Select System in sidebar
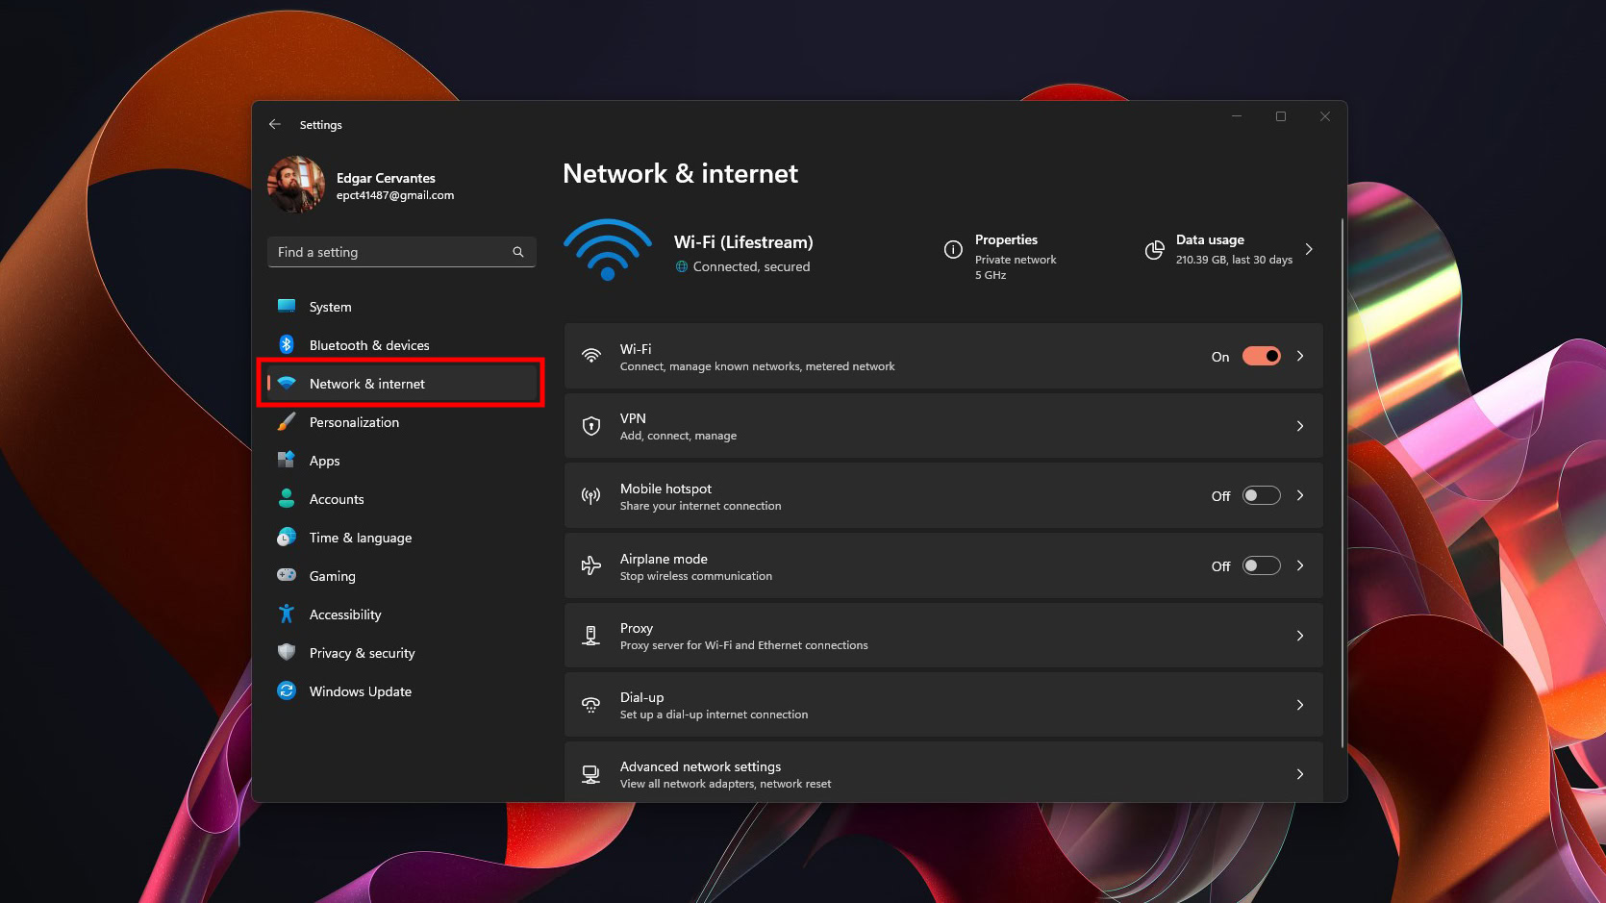The image size is (1606, 903). 402,307
